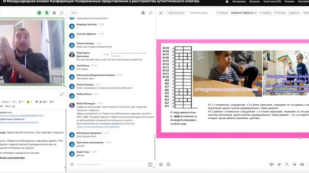Screen dimensions: 309x173
Task: Open the Вопросы menu
Action: [x=254, y=1]
